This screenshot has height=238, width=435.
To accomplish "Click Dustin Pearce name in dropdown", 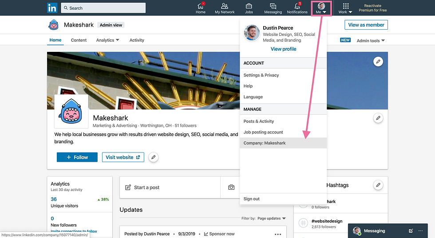I will point(278,28).
